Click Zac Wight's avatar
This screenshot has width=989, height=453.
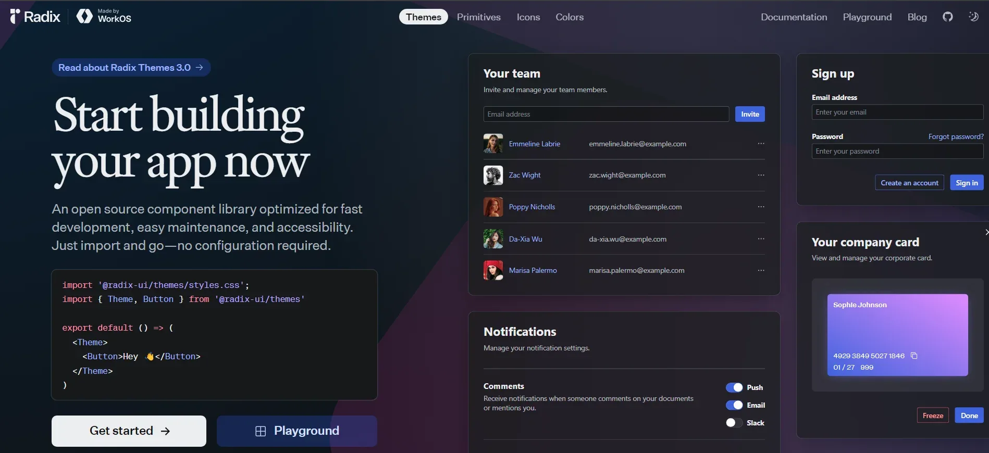point(493,175)
